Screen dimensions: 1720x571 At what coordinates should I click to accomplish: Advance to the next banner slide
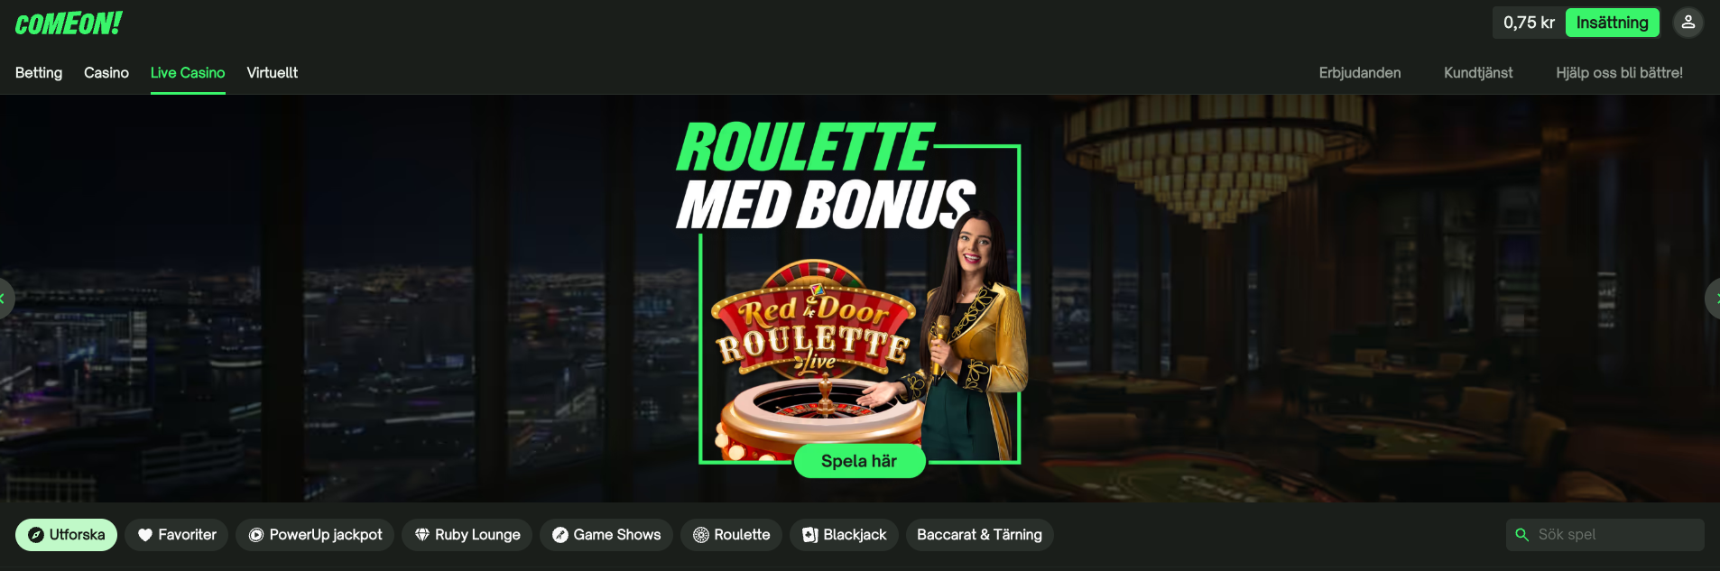(x=1713, y=299)
